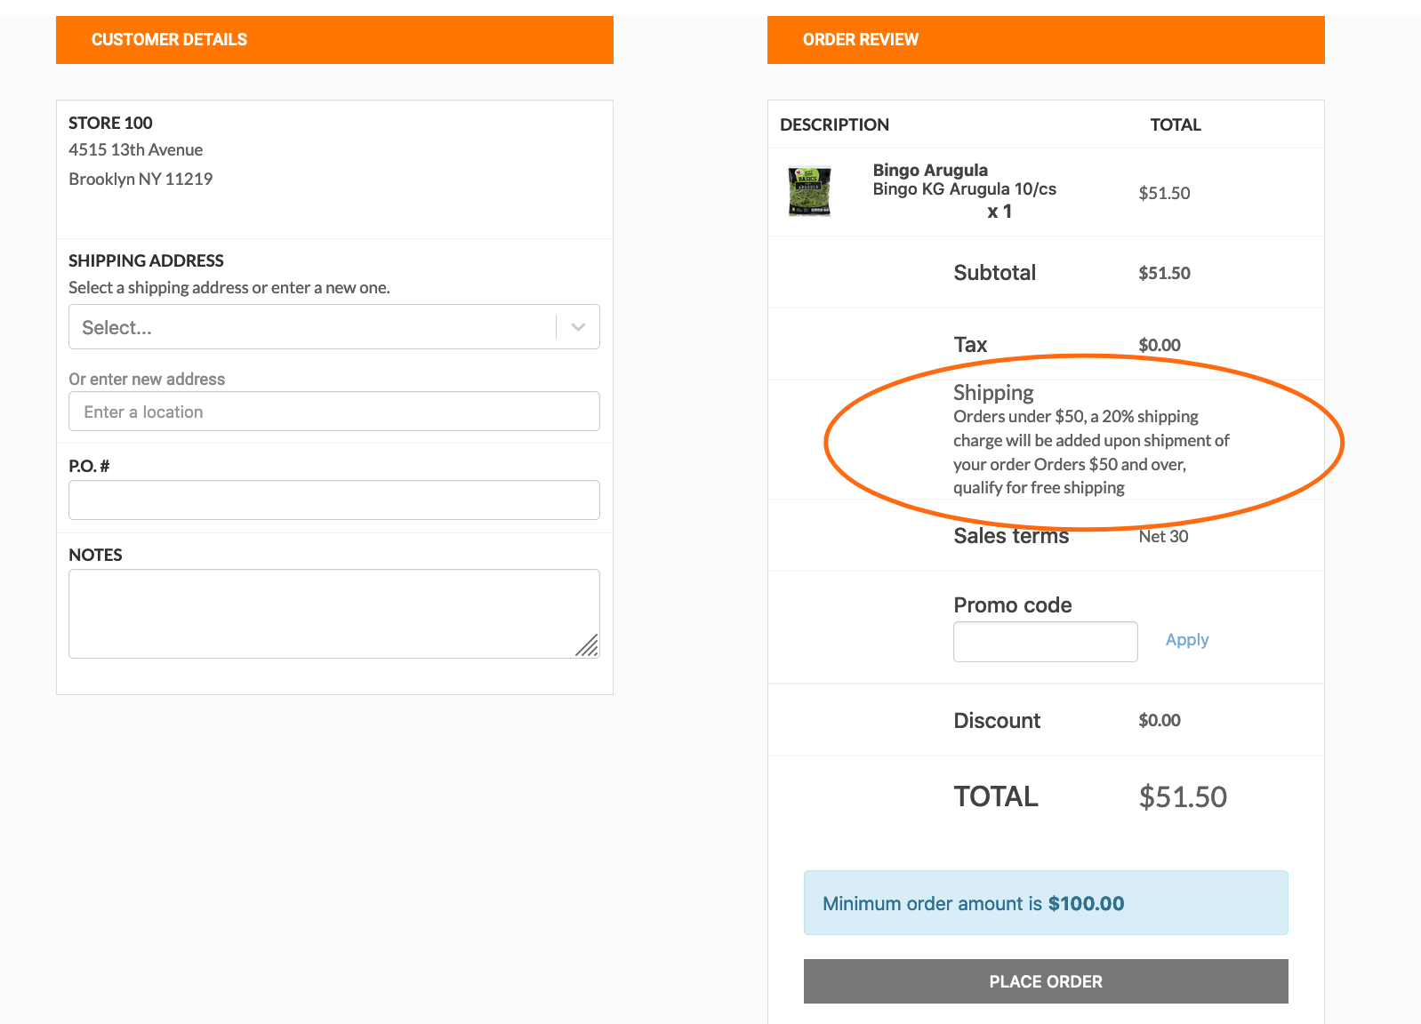Image resolution: width=1421 pixels, height=1024 pixels.
Task: Click the Notes box resize handle
Action: 588,646
